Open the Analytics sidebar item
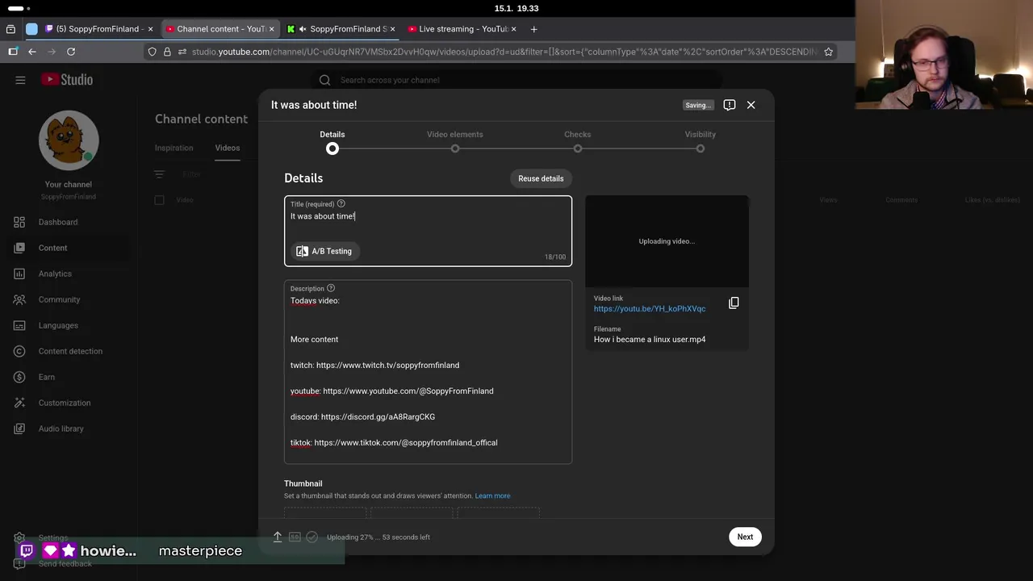This screenshot has width=1033, height=581. [55, 274]
